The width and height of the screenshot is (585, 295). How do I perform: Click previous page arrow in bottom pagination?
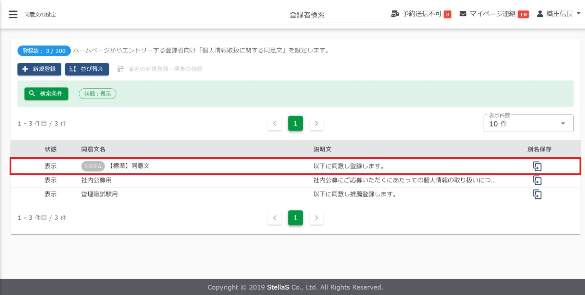pyautogui.click(x=274, y=218)
